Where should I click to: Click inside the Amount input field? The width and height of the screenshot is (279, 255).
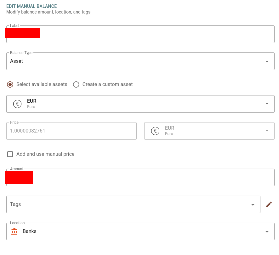140,177
